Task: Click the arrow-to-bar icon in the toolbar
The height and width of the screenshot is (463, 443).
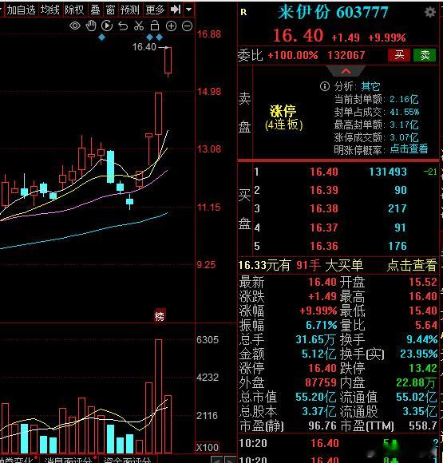Action: click(176, 10)
